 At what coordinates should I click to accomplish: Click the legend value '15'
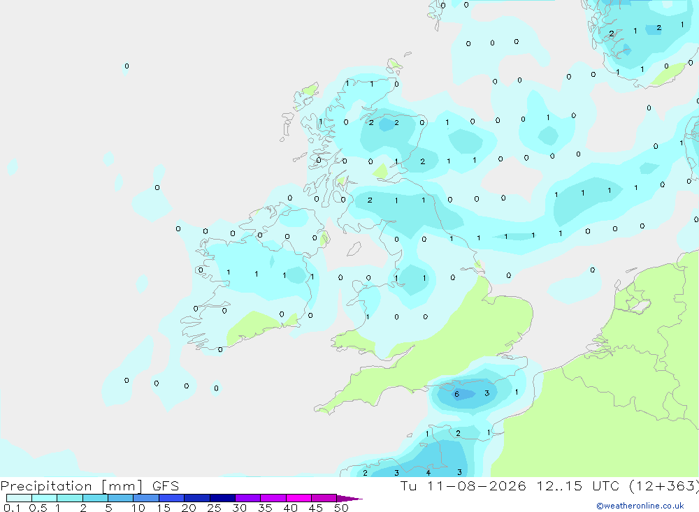coord(164,508)
